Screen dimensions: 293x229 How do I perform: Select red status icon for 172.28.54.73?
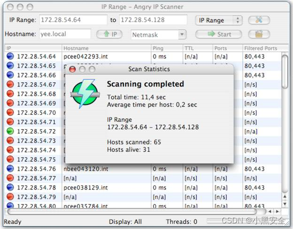pos(10,141)
